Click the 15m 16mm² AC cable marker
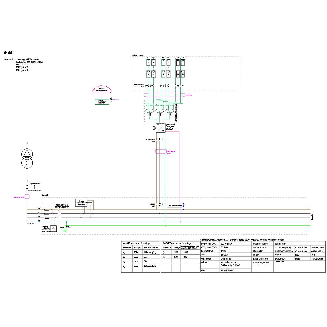Screen dimensions: 327x327 click(x=161, y=151)
